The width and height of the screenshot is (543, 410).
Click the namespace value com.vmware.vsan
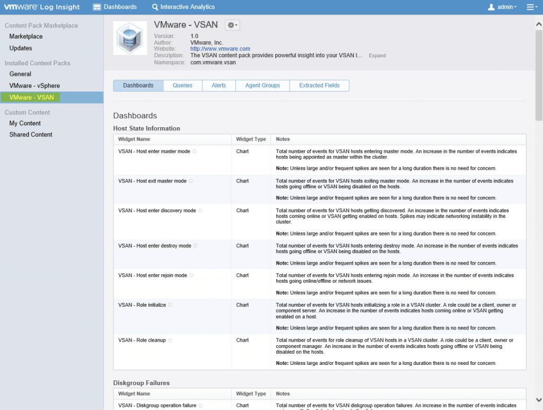click(213, 63)
